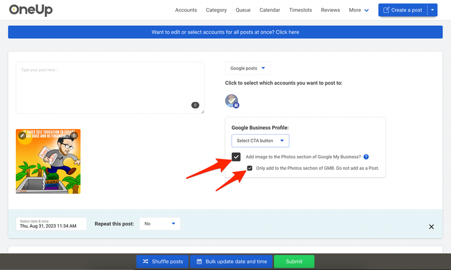The image size is (451, 270).
Task: Open the Category page
Action: pos(216,10)
